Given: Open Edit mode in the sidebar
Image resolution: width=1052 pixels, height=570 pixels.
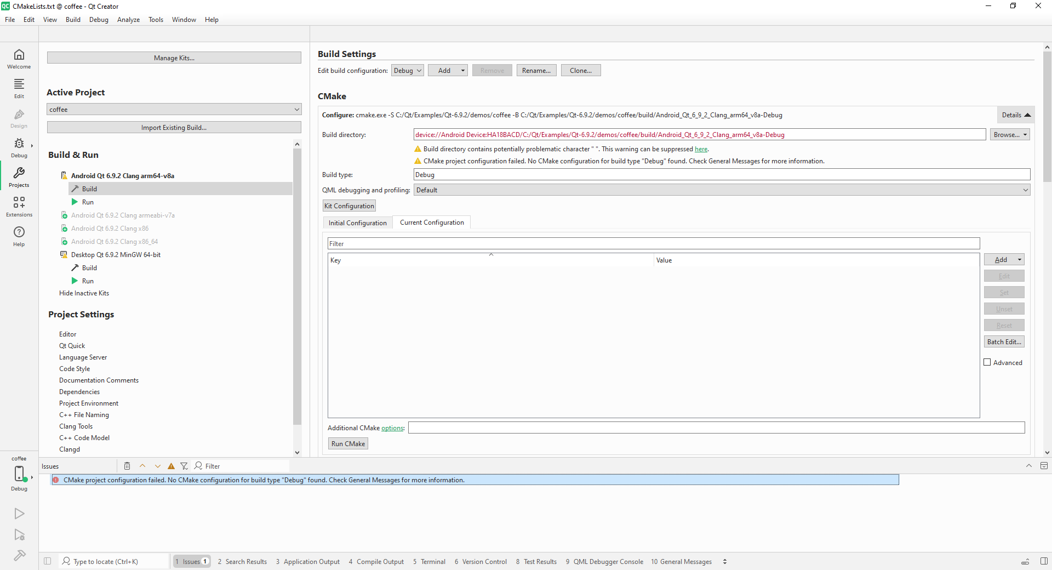Looking at the screenshot, I should pyautogui.click(x=19, y=88).
